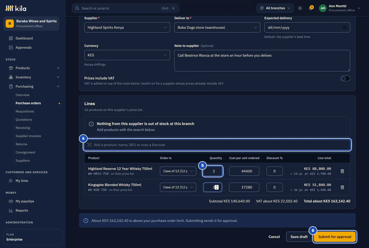Image resolution: width=369 pixels, height=248 pixels.
Task: Cancel the purchase order
Action: pyautogui.click(x=274, y=237)
